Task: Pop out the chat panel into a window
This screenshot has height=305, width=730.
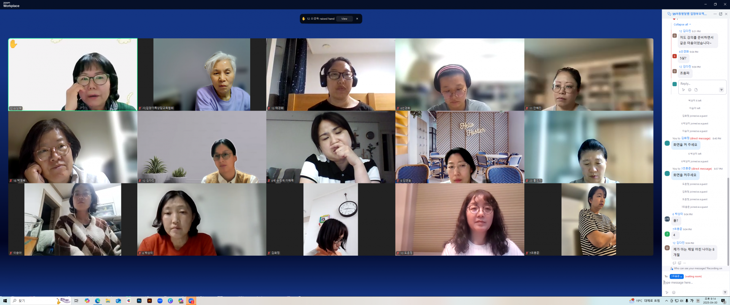Action: click(720, 14)
